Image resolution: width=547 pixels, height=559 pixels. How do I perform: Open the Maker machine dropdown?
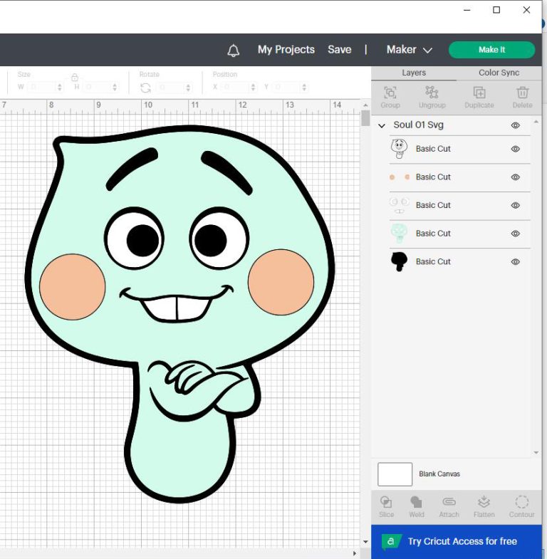[x=409, y=50]
